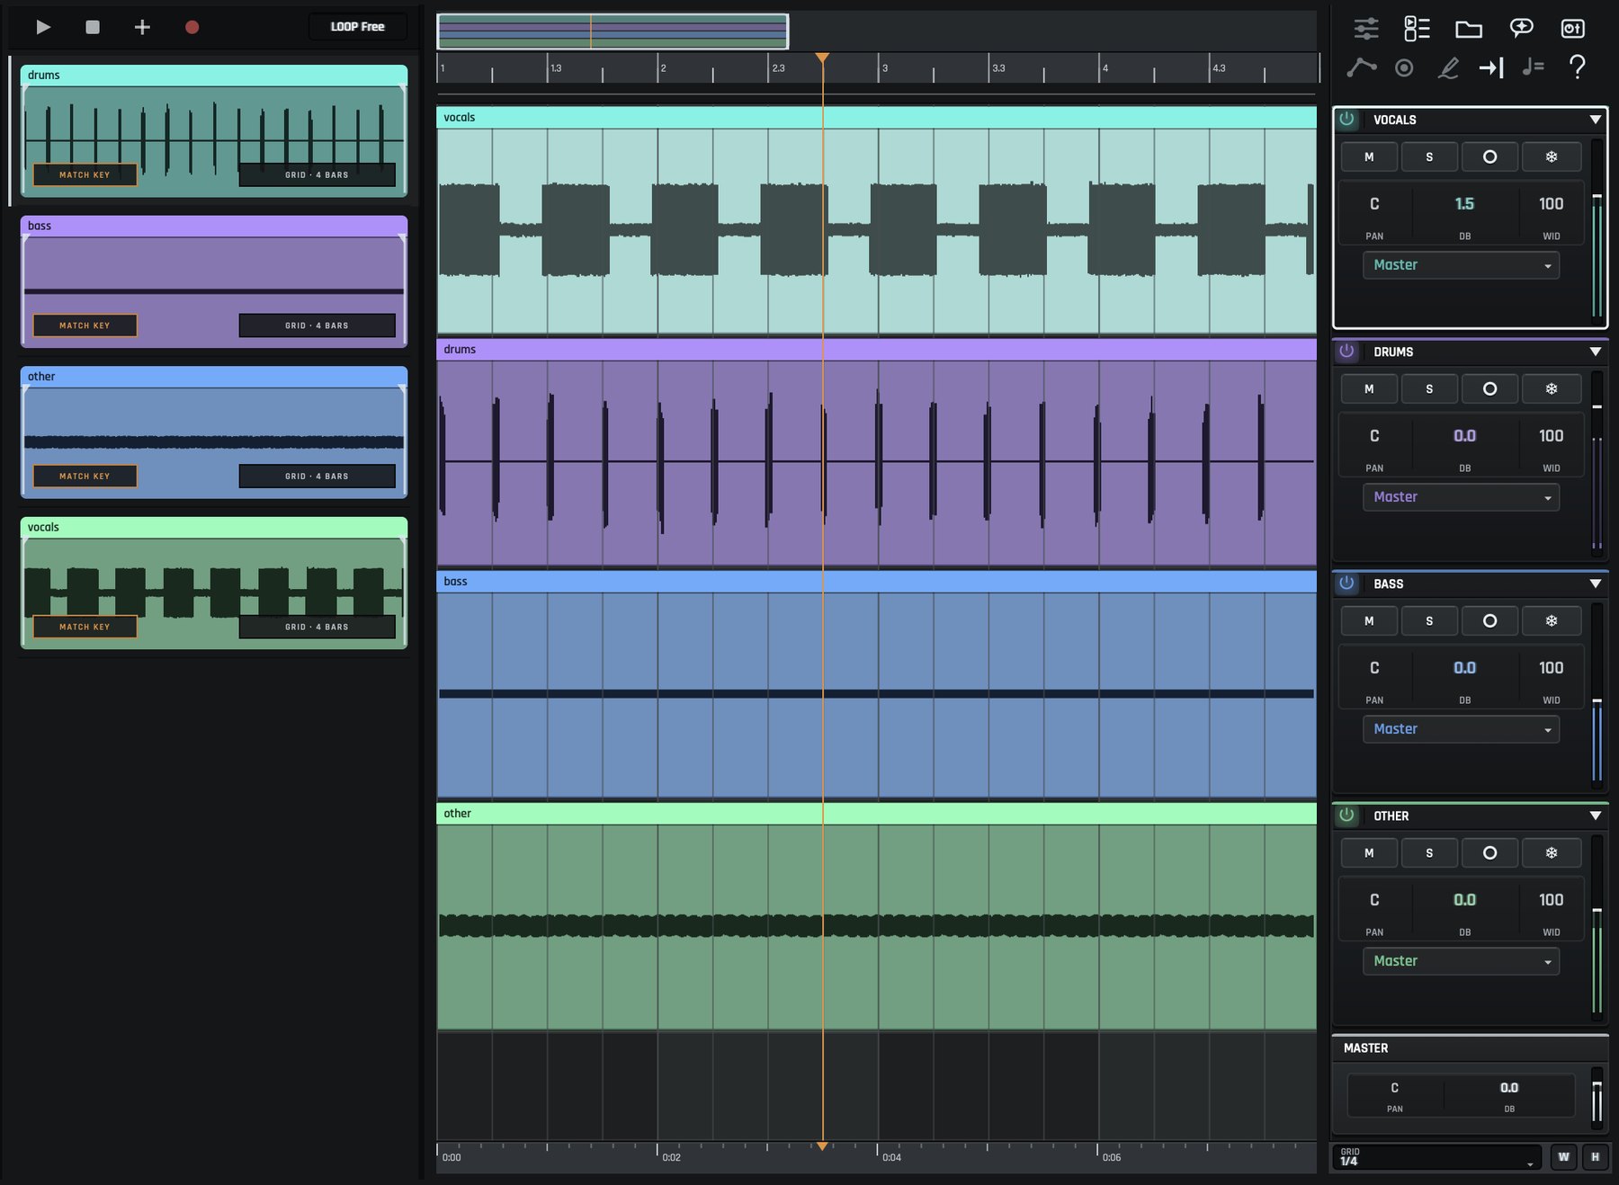The width and height of the screenshot is (1619, 1185).
Task: Click the BASS width 100 value
Action: (x=1551, y=668)
